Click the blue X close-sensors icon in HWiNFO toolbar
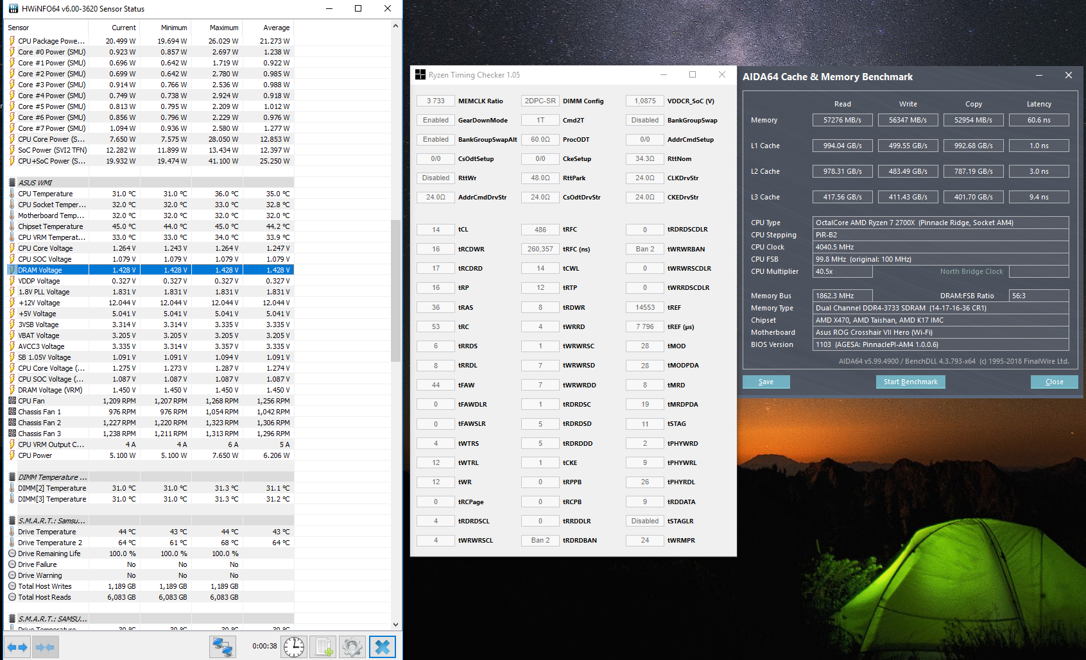1086x660 pixels. (x=383, y=647)
